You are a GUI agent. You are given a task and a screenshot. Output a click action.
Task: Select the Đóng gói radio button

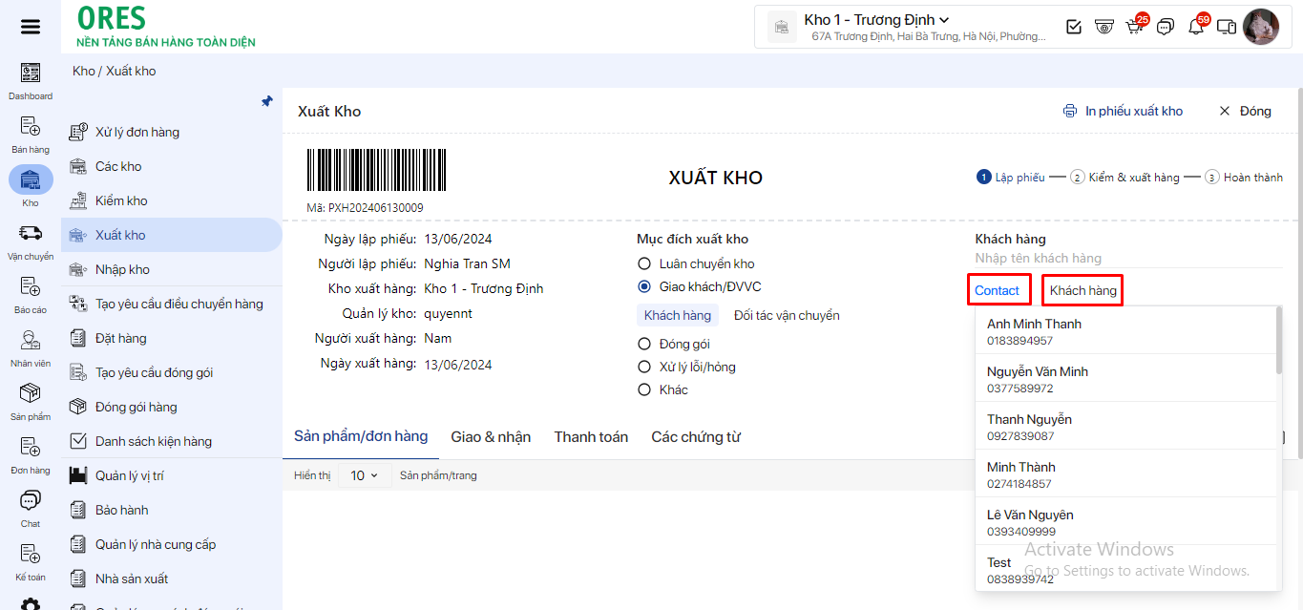[644, 344]
